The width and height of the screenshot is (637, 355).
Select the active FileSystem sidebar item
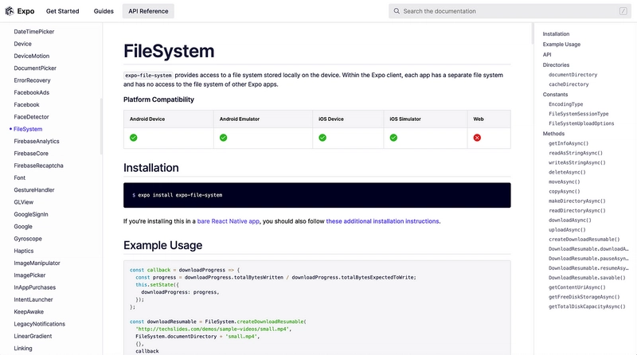pyautogui.click(x=28, y=129)
